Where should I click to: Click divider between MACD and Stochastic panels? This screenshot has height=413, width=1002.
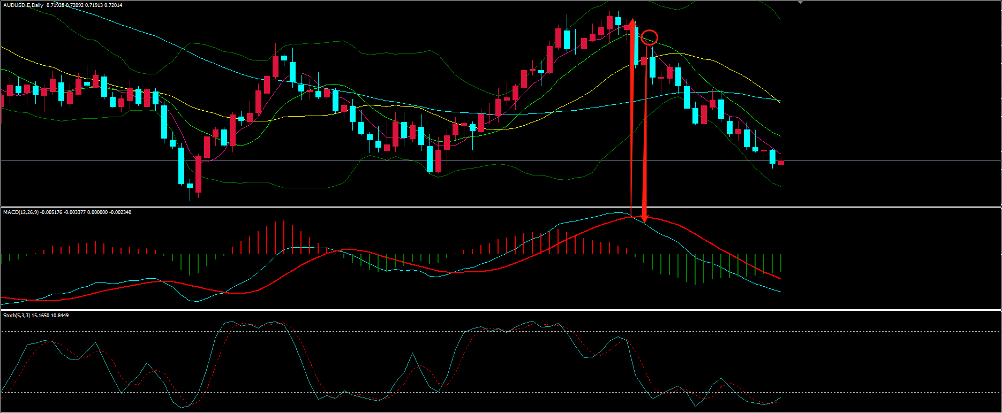pos(501,310)
